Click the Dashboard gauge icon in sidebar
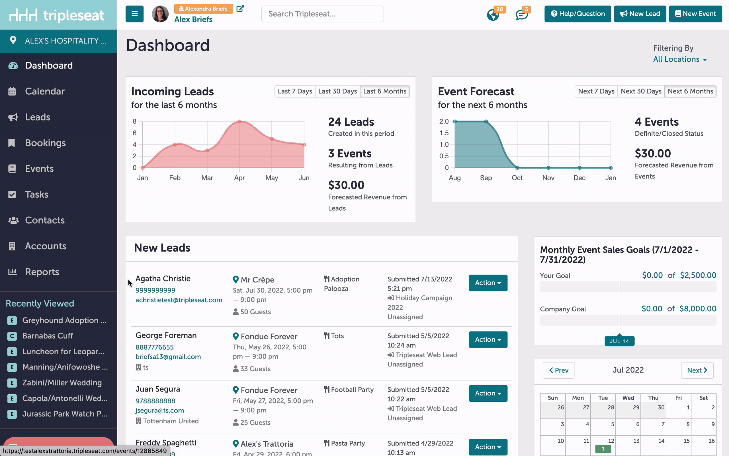Image resolution: width=729 pixels, height=456 pixels. pos(13,65)
